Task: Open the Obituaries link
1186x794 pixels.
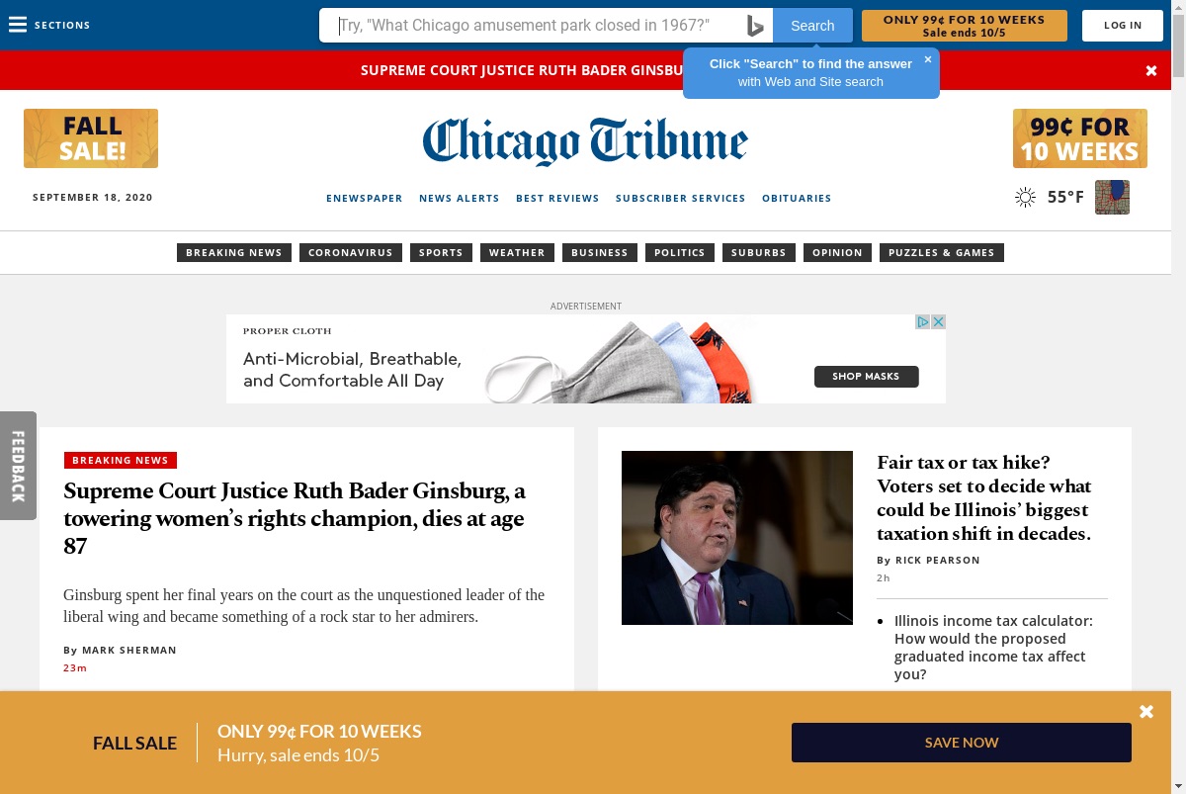Action: (x=797, y=198)
